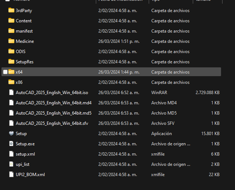Click the 2 KB size of upi_list
235x190 pixels.
pos(215,164)
